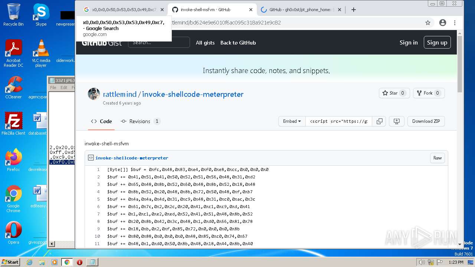This screenshot has width=475, height=267.
Task: Open the Notepad File menu
Action: [x=53, y=88]
